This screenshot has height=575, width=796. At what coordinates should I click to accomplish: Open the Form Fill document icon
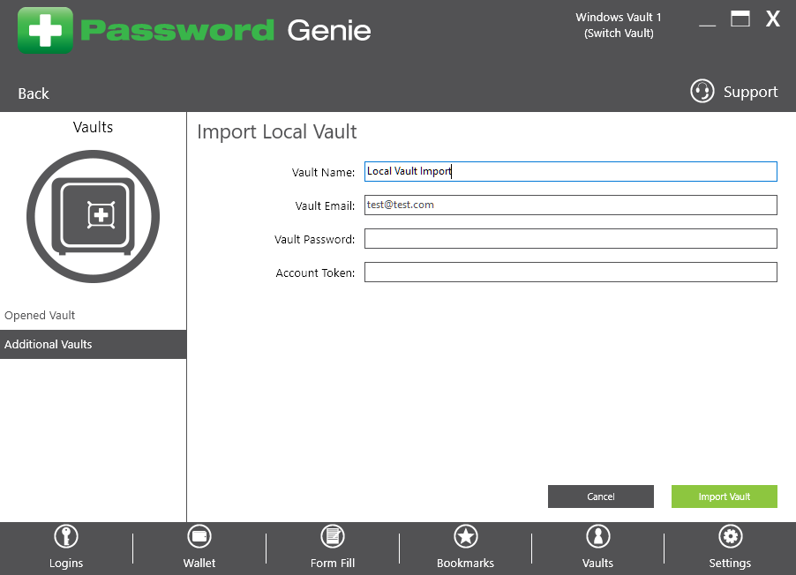pos(333,536)
